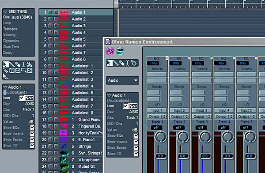This screenshot has height=173, width=265.
Task: Click the pink link icon in Environment
Action: click(x=110, y=51)
